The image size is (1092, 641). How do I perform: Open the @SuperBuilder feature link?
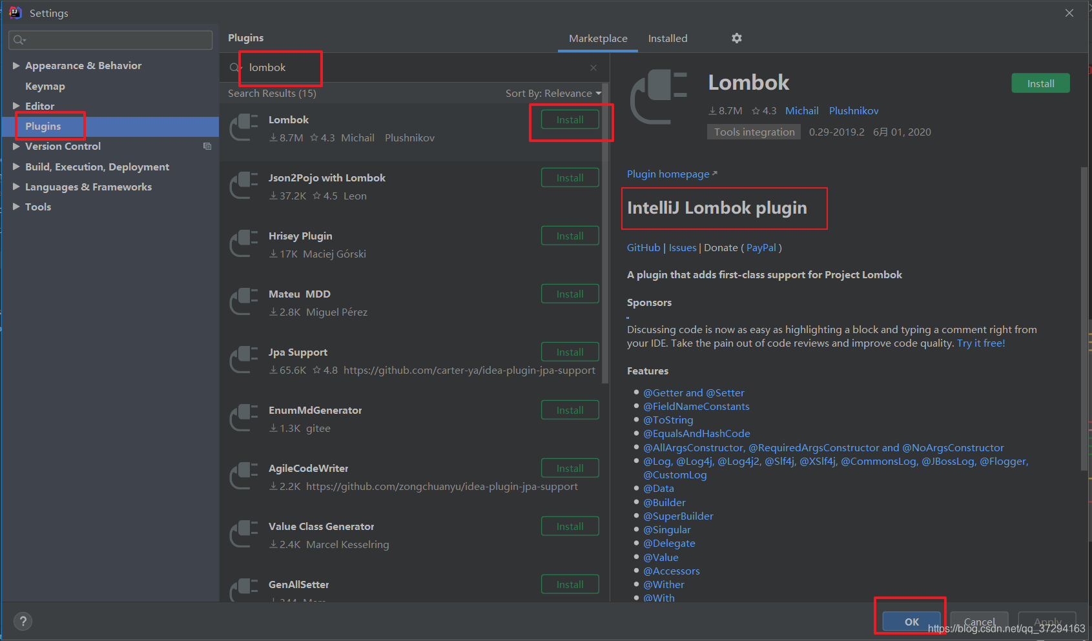[678, 516]
